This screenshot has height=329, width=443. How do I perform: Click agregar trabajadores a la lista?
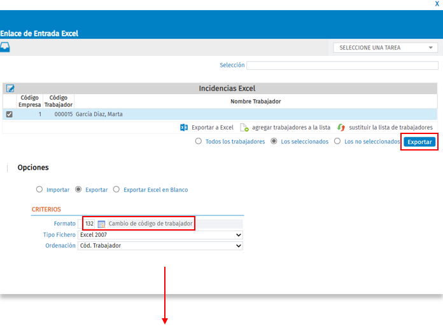[x=291, y=128]
